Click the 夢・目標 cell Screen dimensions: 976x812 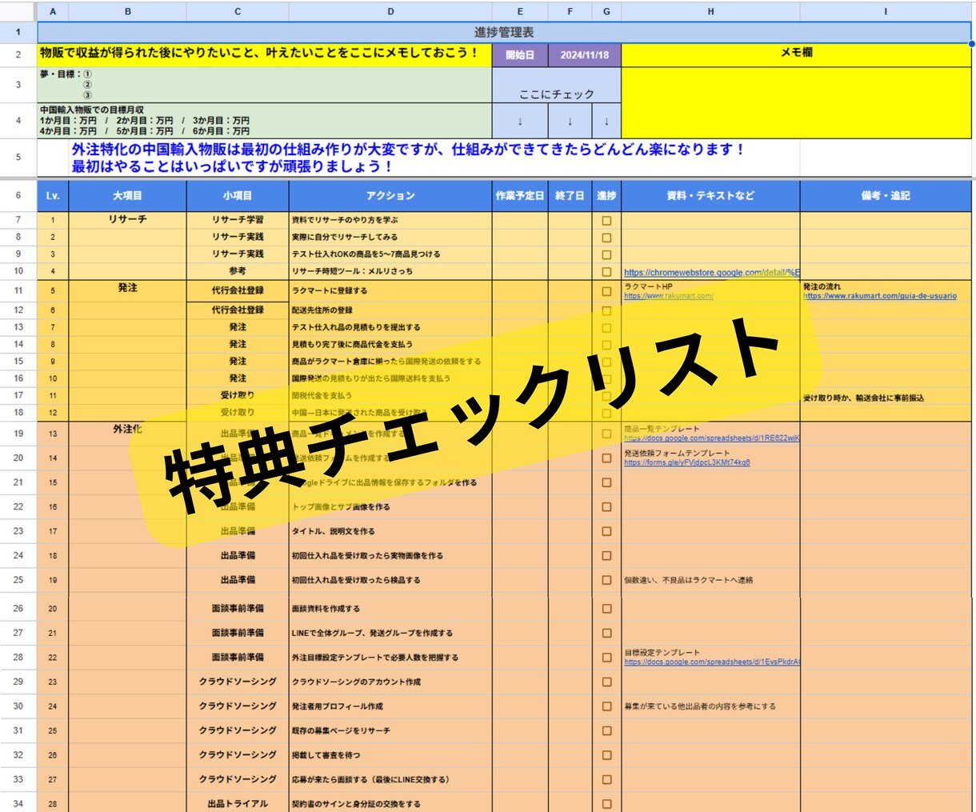264,85
